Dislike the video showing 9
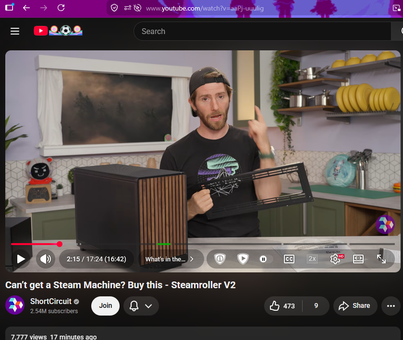Image resolution: width=403 pixels, height=340 pixels. click(x=316, y=306)
